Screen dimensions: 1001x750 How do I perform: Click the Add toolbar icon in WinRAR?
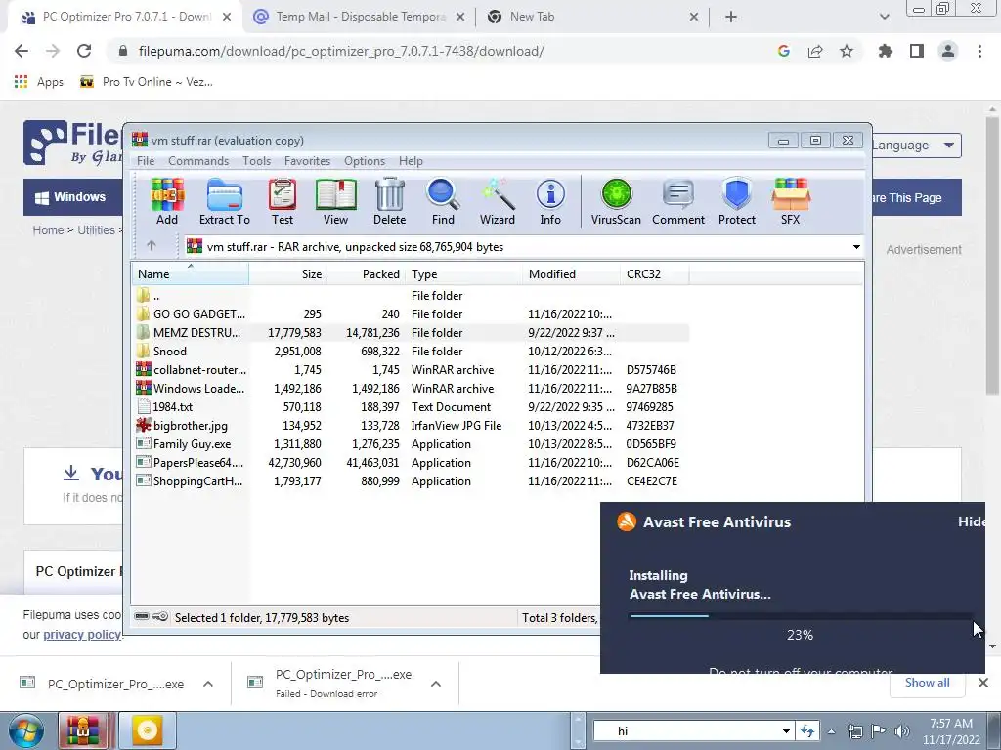point(167,201)
